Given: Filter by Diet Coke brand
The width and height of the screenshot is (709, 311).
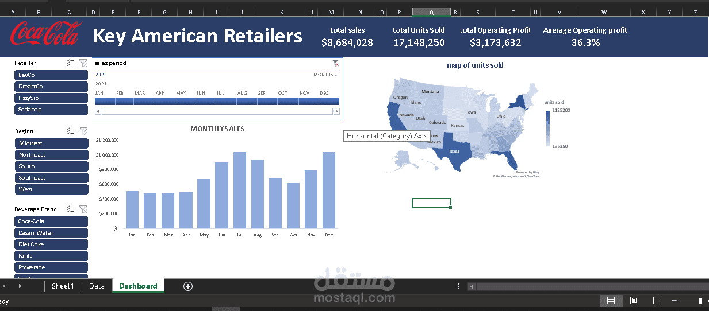Looking at the screenshot, I should [x=51, y=244].
